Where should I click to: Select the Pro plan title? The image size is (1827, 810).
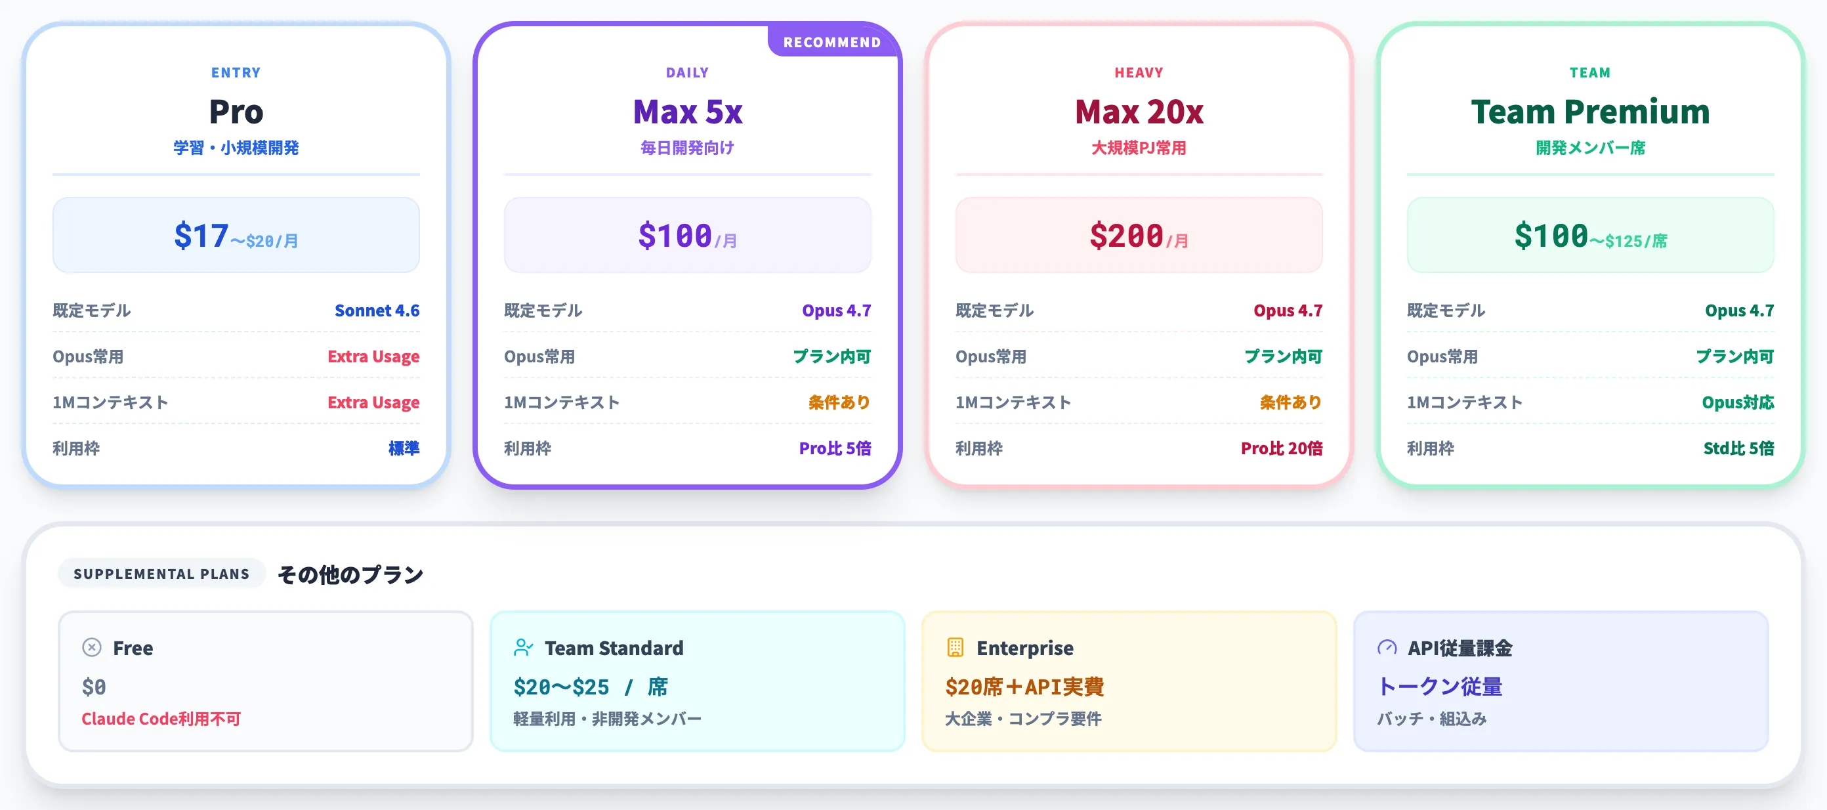(236, 112)
